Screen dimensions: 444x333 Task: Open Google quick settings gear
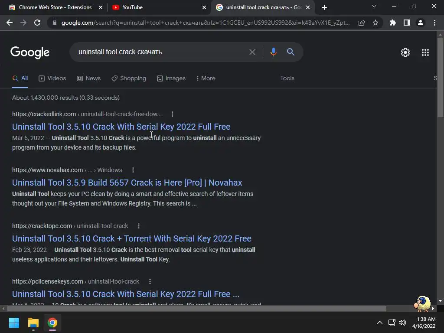[x=405, y=52]
